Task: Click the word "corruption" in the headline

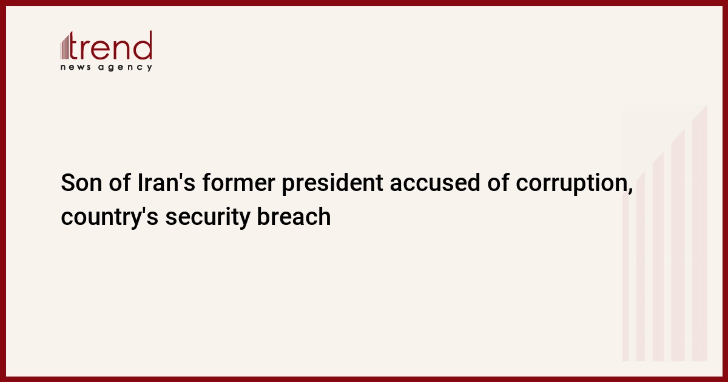Action: (x=570, y=184)
